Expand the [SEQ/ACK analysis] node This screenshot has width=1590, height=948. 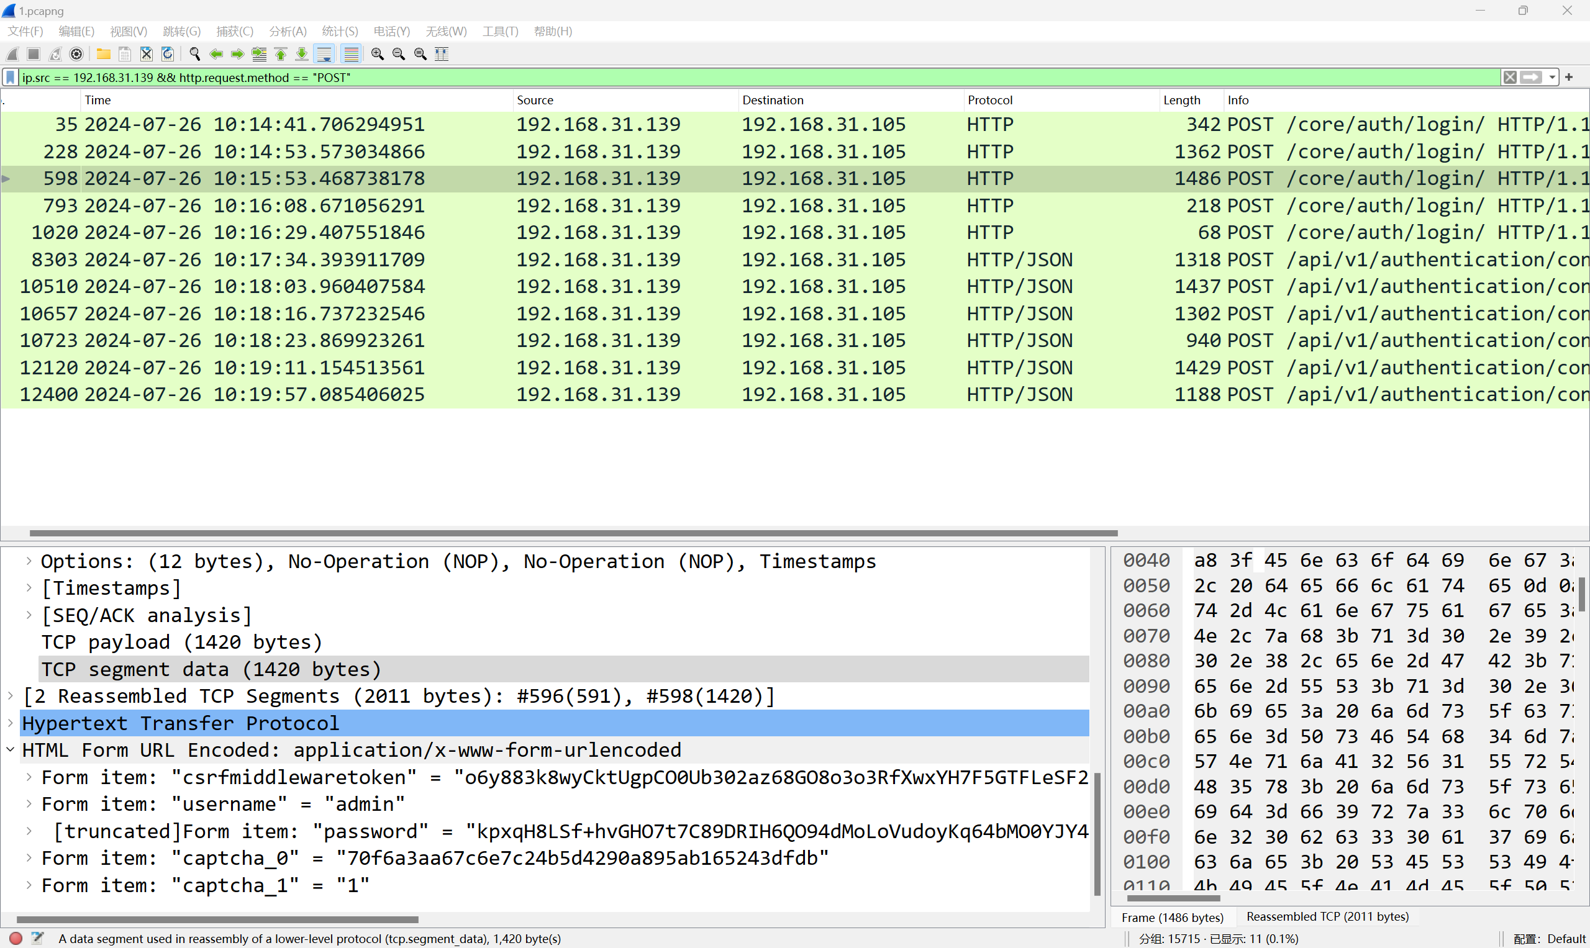pos(29,615)
